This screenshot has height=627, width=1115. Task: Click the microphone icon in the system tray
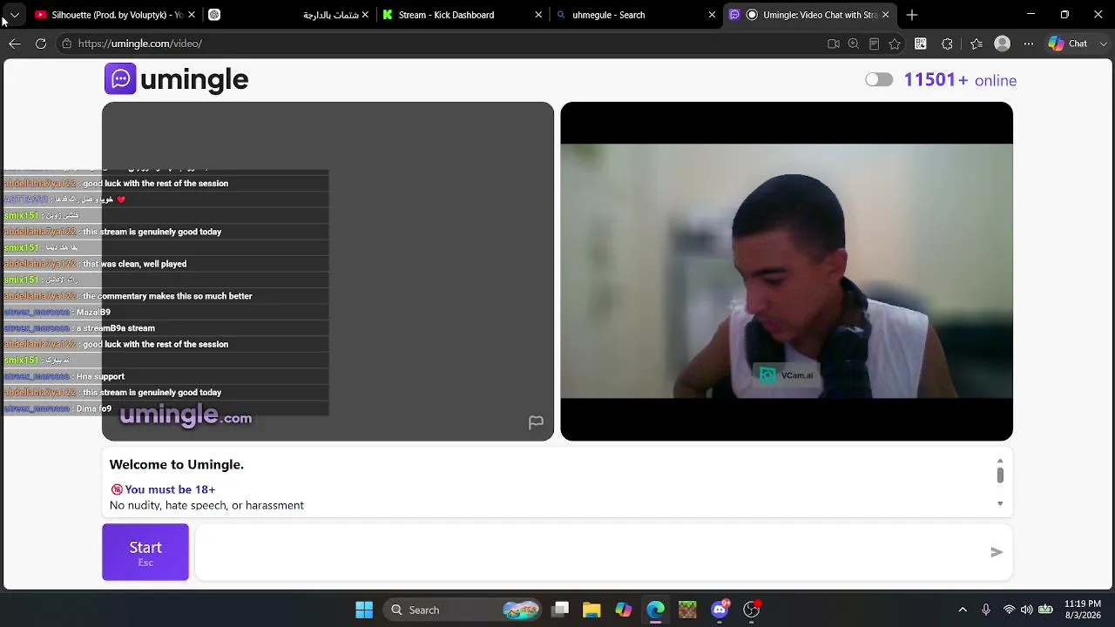click(x=986, y=610)
